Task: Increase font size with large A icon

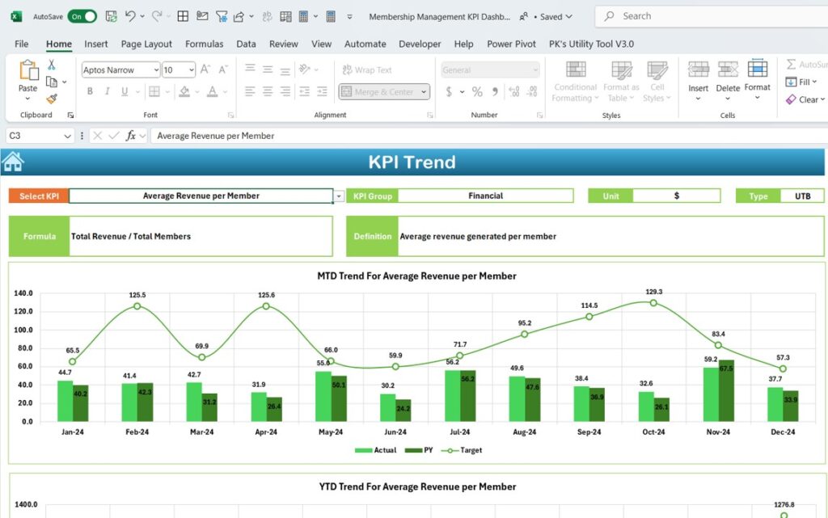Action: pyautogui.click(x=205, y=69)
